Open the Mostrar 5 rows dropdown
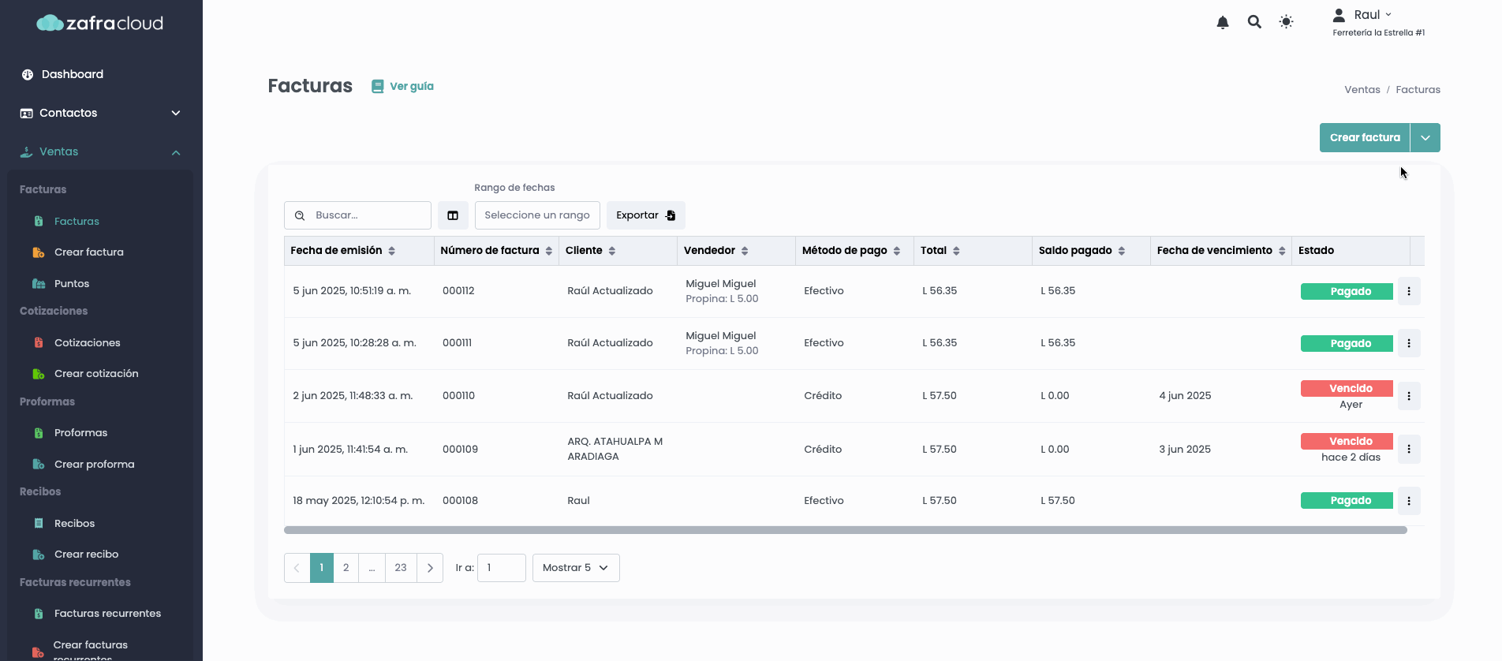 click(576, 568)
